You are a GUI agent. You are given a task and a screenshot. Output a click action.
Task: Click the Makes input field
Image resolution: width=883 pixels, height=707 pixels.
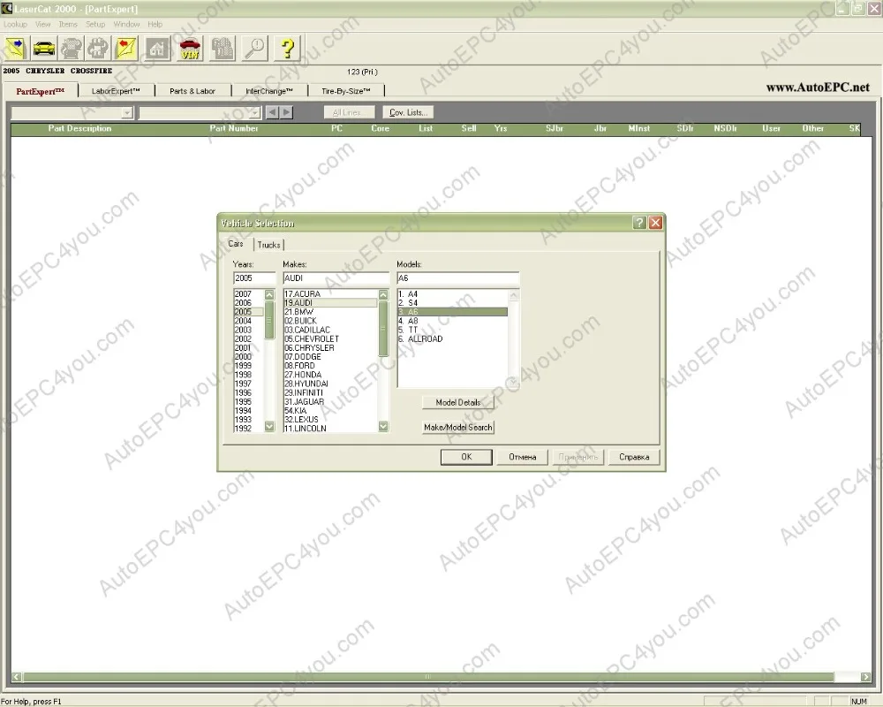click(336, 278)
